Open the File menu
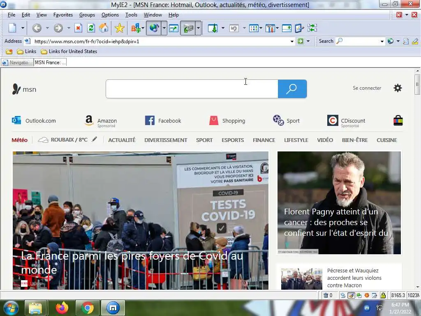 11,15
